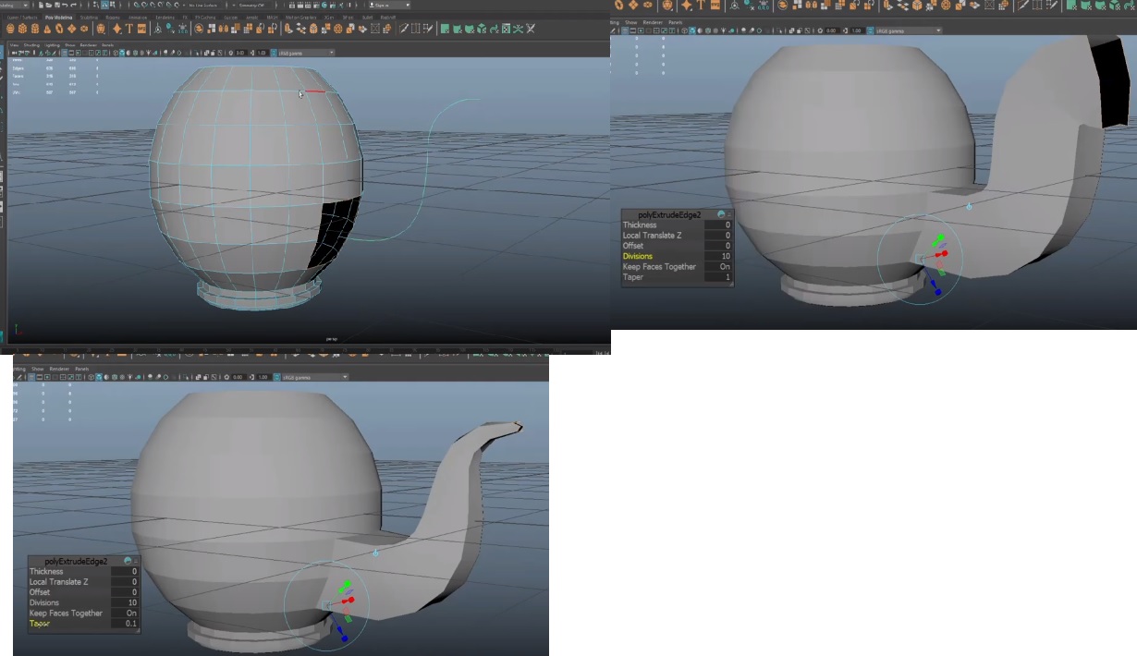Select polygon cube icon in wireframe teapot window
Screen dimensions: 1137x656
pos(22,29)
